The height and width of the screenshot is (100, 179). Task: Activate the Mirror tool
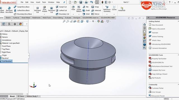95,14
